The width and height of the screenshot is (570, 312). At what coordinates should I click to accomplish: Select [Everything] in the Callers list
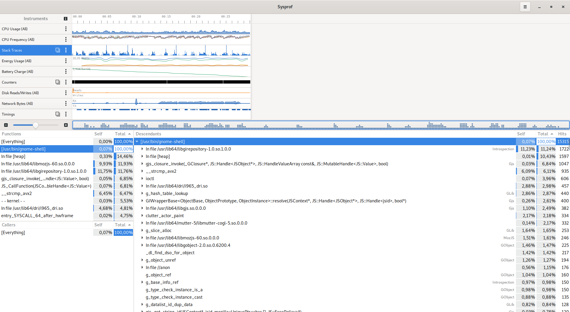66,233
